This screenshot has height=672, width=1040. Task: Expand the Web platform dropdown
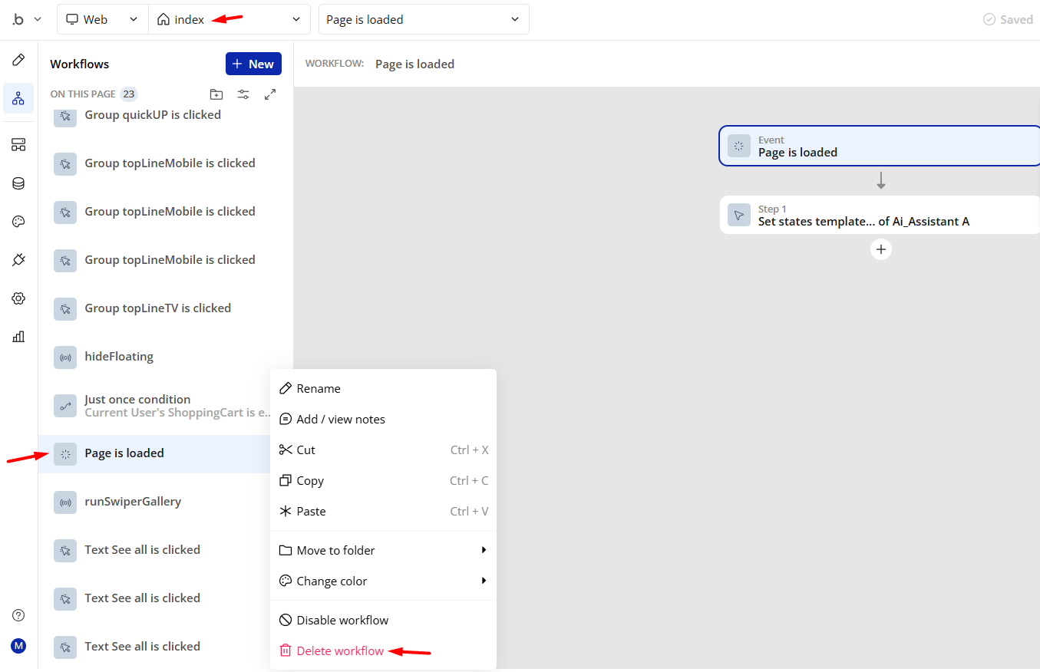pos(103,19)
